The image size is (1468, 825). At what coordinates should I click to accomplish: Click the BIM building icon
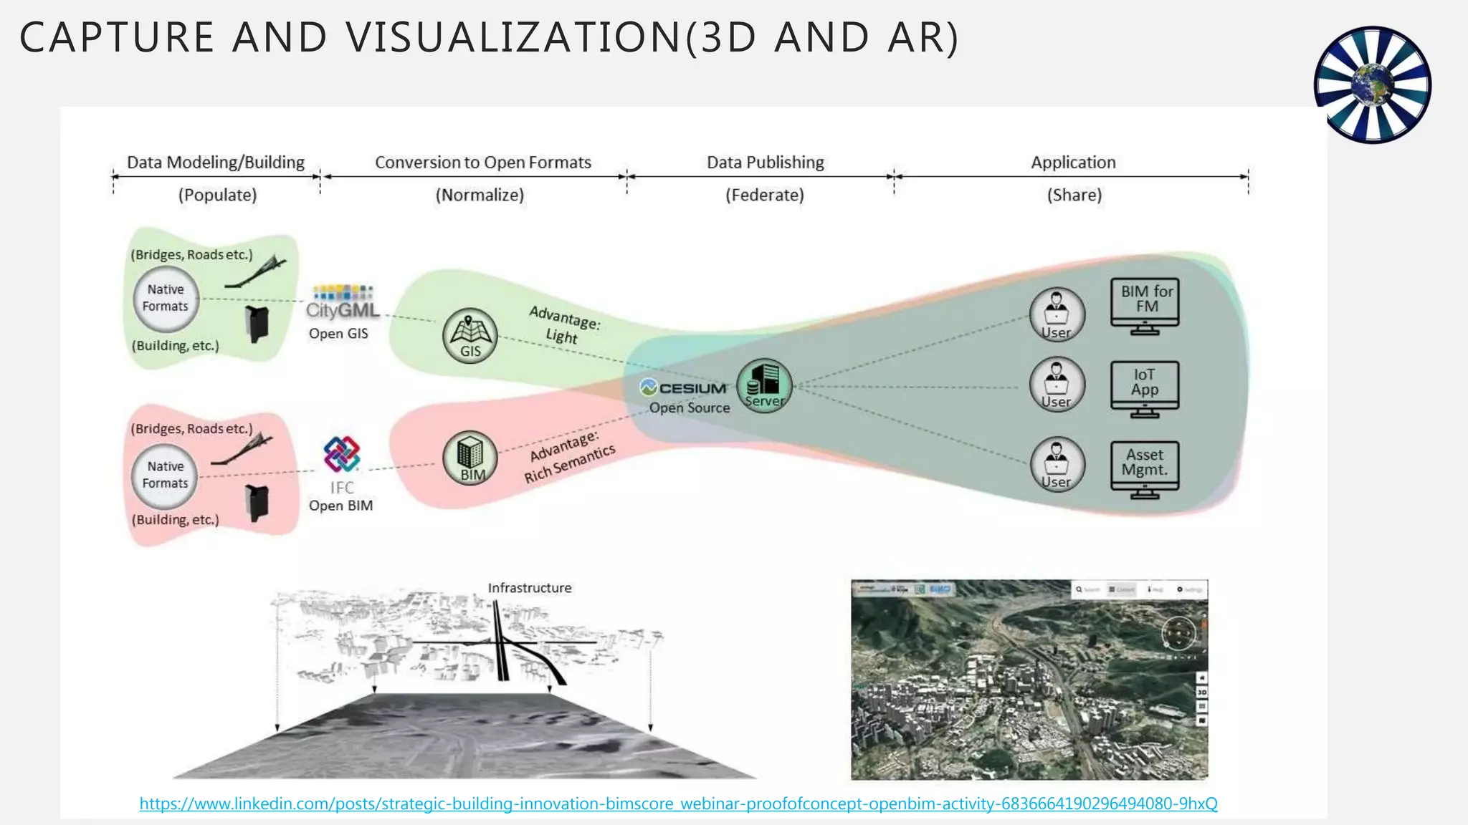click(470, 458)
